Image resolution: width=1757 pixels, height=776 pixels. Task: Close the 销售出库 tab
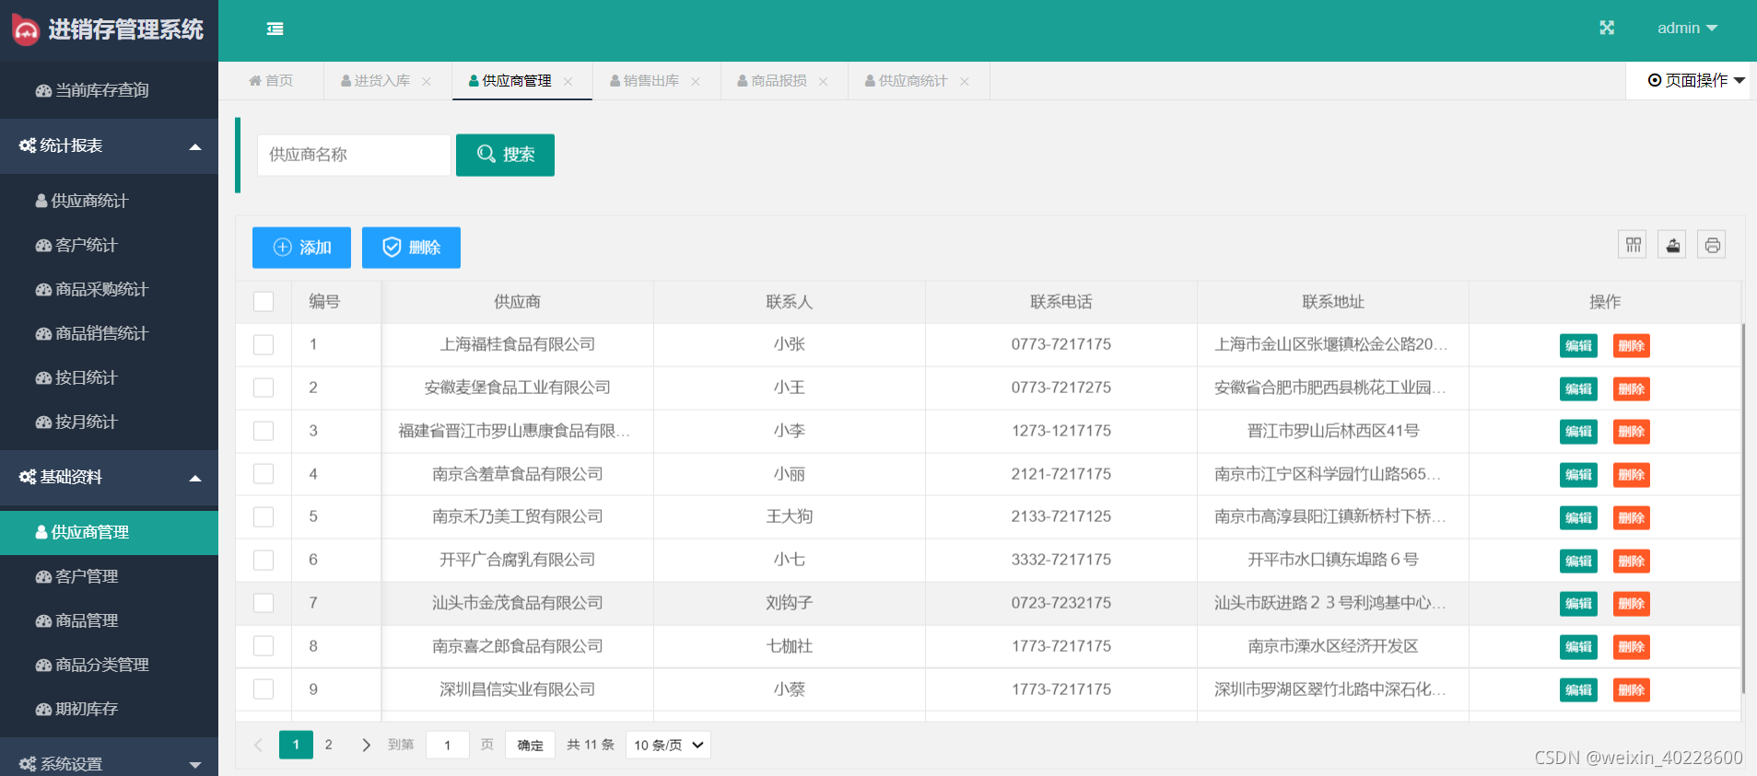[x=696, y=81]
